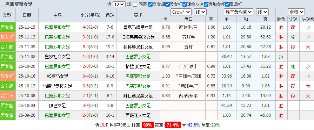This screenshot has width=314, height=130.
Task: Uncheck the 西加女杯 league filter
Action: [x=206, y=5]
